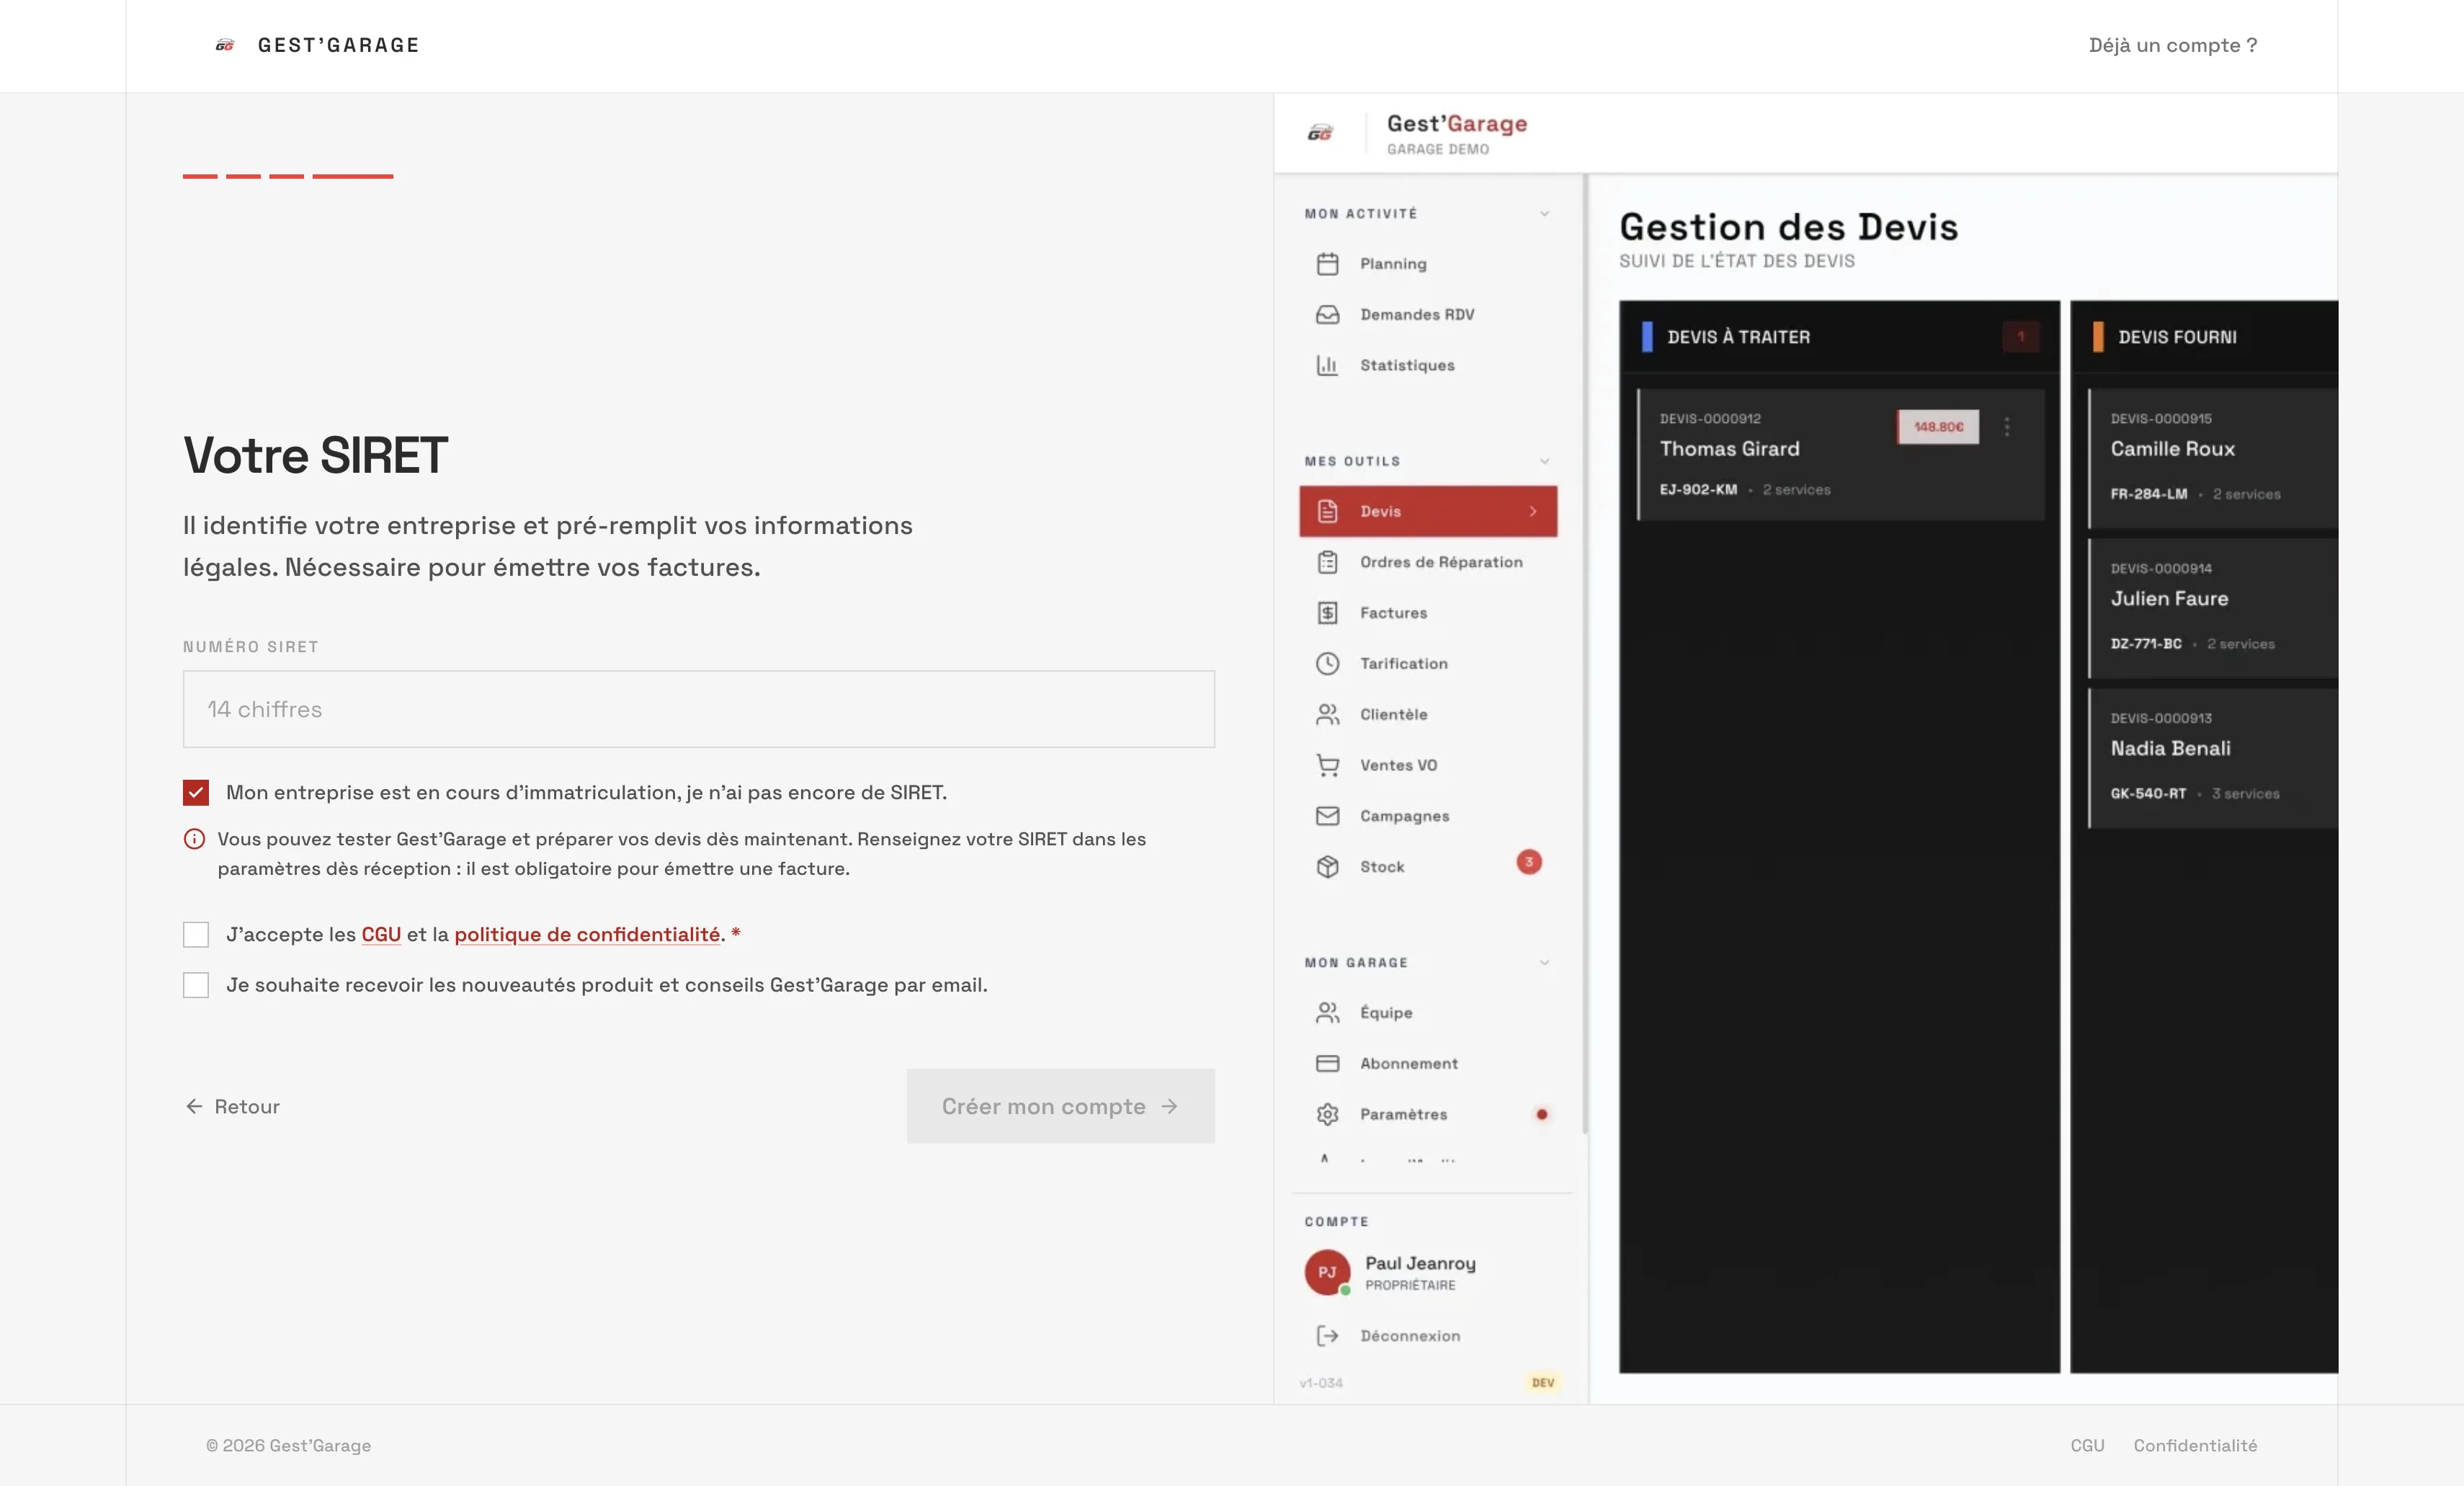2464x1486 pixels.
Task: Click the Ventes VO cart icon
Action: pyautogui.click(x=1327, y=766)
